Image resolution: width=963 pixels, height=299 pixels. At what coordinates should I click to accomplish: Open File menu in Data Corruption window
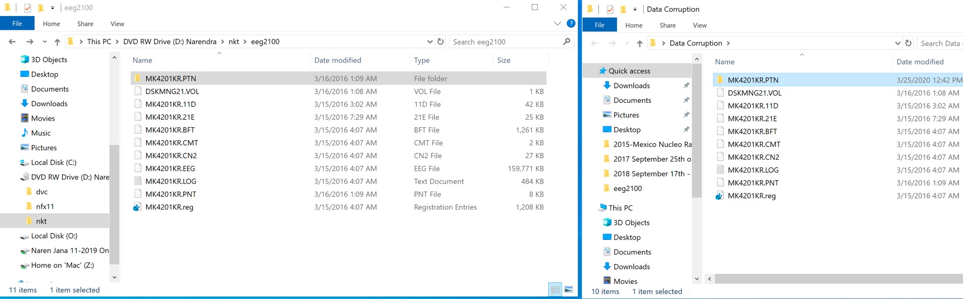599,25
